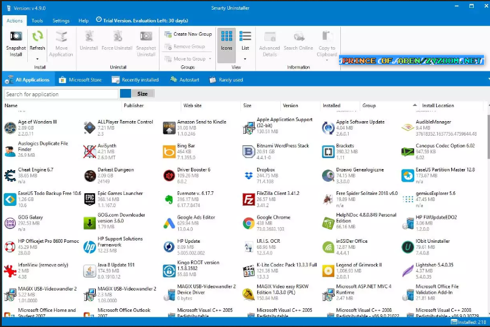Select the Age of Wonders III icon
490x327 pixels.
tap(10, 128)
